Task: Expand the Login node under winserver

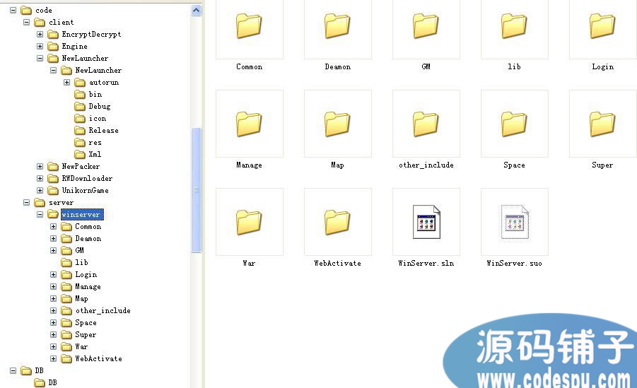Action: [x=53, y=274]
